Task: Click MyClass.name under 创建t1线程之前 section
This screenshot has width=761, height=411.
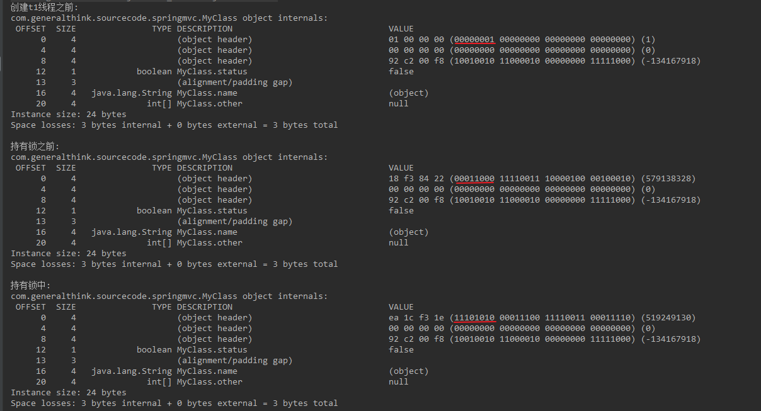Action: click(x=207, y=93)
